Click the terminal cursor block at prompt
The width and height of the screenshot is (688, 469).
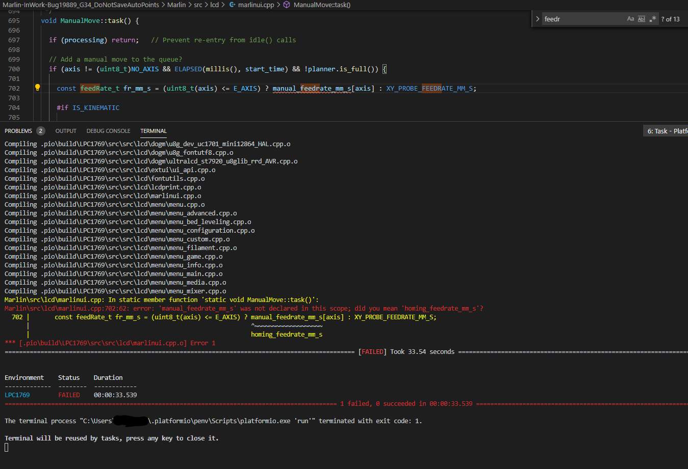click(7, 447)
